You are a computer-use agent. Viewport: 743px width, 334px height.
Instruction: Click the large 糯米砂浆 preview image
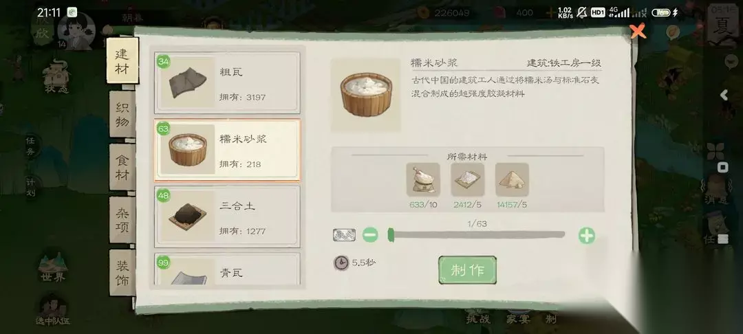[366, 95]
